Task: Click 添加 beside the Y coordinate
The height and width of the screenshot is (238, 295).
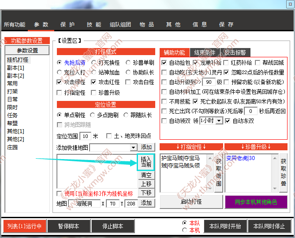Action: pos(146,203)
